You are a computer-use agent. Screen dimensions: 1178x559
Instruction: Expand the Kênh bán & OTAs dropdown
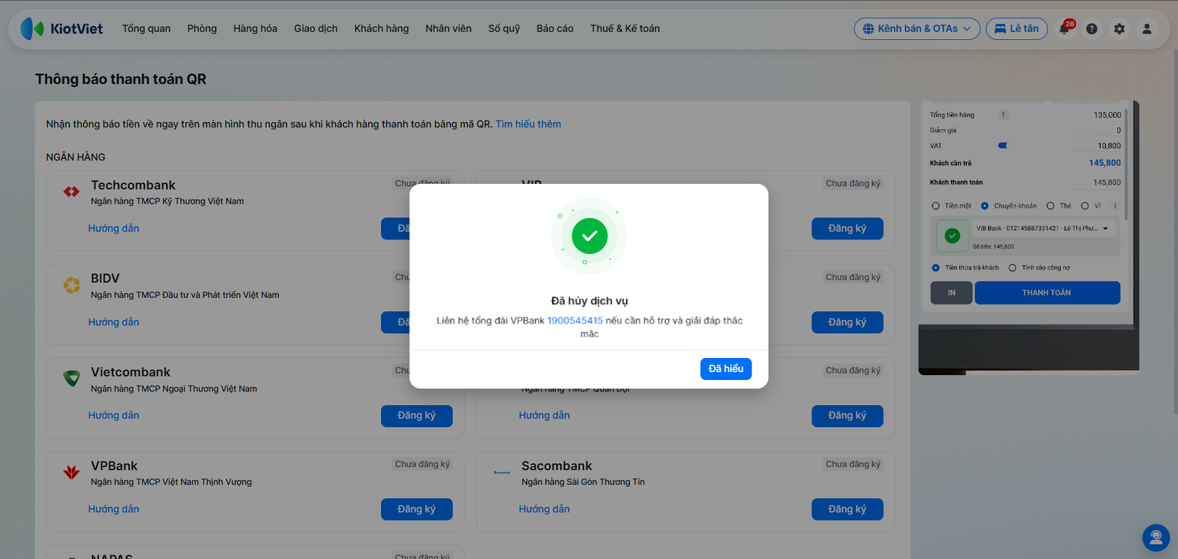tap(917, 29)
